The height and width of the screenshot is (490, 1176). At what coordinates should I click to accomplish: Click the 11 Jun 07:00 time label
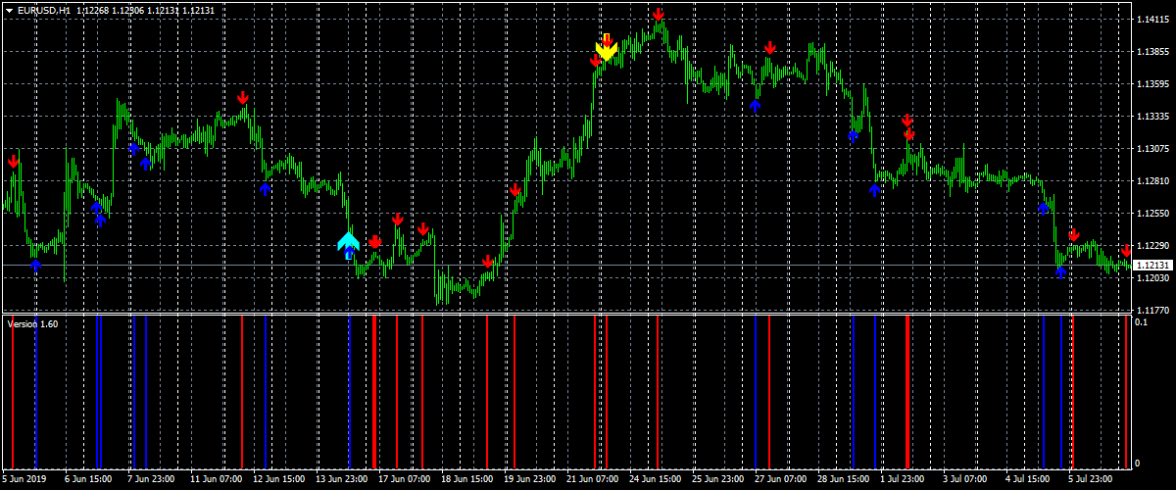(x=217, y=479)
